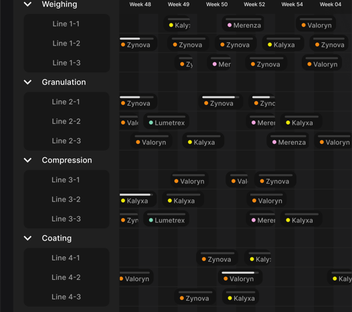Click the Week 48 column header
This screenshot has width=352, height=312.
click(x=140, y=4)
